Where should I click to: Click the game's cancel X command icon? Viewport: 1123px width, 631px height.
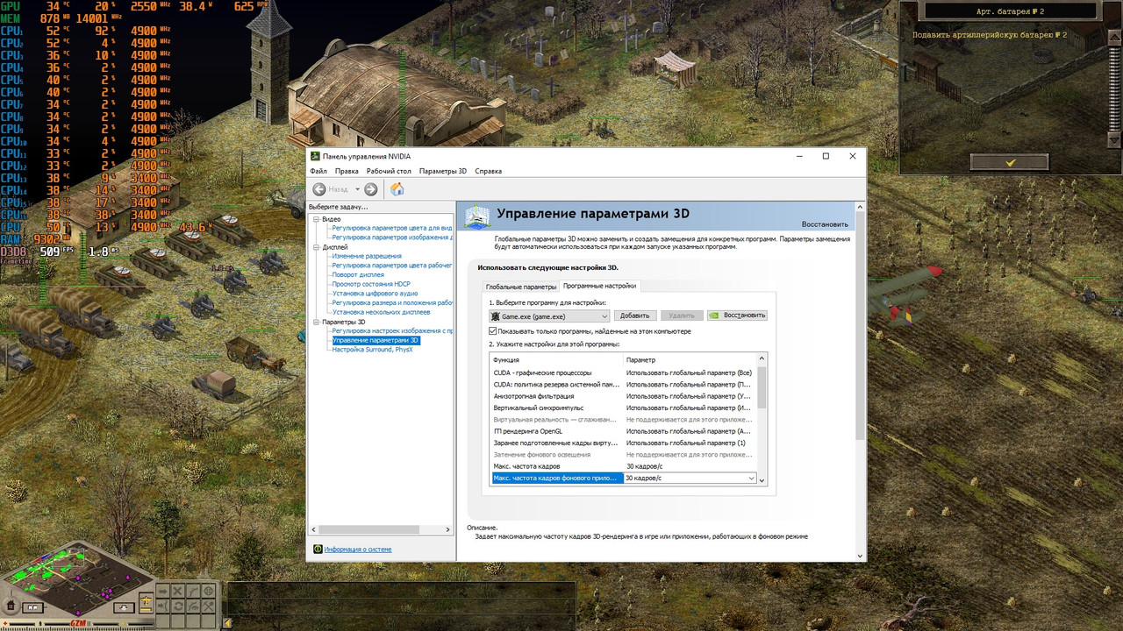click(178, 591)
